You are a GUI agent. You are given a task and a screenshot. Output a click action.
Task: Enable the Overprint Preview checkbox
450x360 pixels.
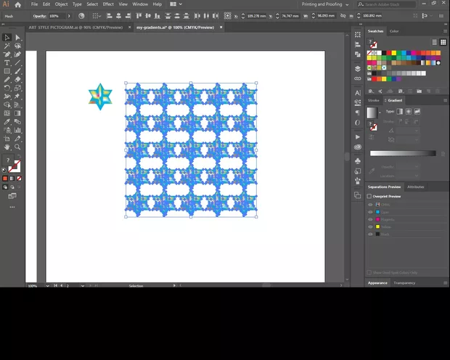coord(369,196)
